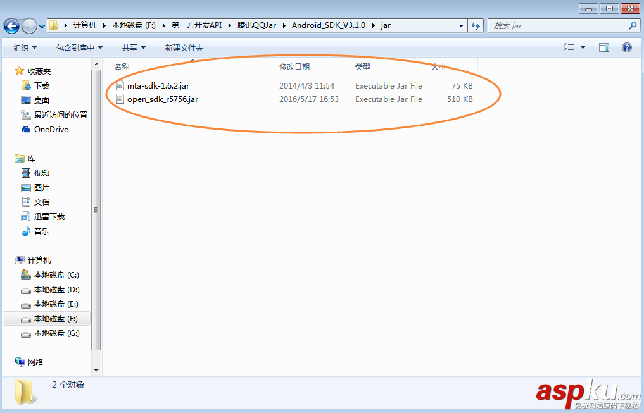Open drive 本地磁盘 (D:)
The image size is (644, 413).
pyautogui.click(x=56, y=290)
